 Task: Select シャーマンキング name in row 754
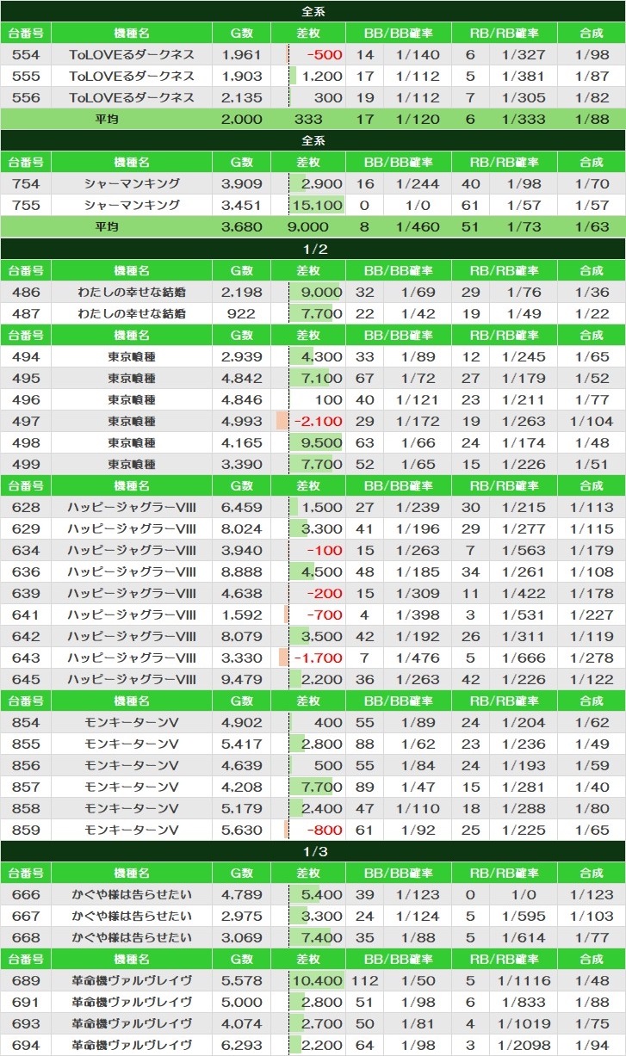pyautogui.click(x=132, y=183)
